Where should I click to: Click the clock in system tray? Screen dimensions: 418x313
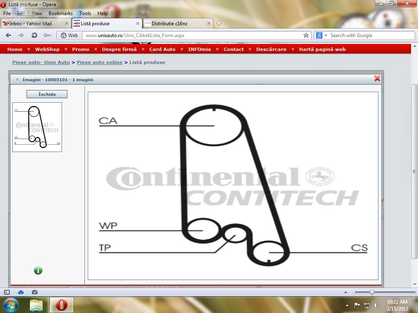tap(397, 305)
